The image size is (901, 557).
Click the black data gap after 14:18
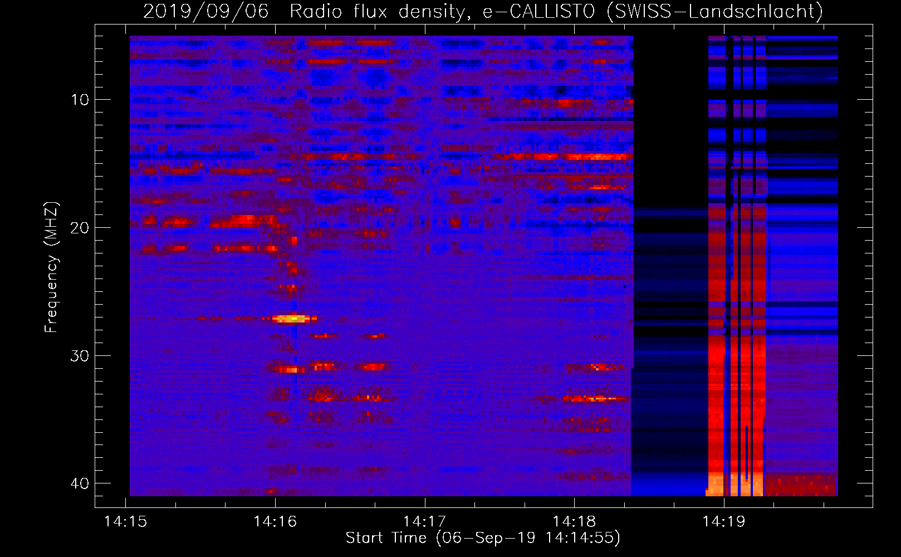click(x=670, y=123)
